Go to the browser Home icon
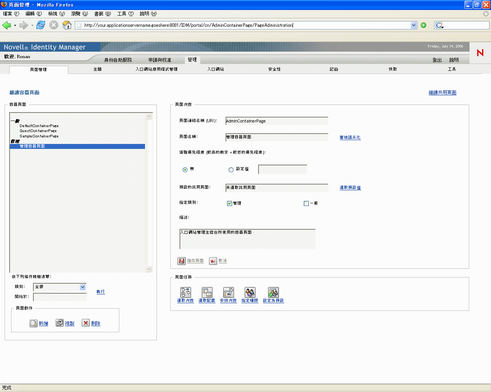The height and width of the screenshot is (392, 491). tap(67, 25)
